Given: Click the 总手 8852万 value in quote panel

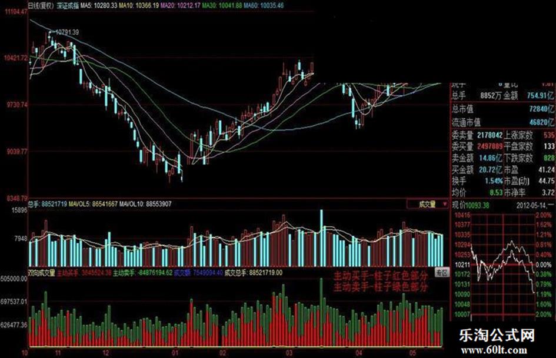Looking at the screenshot, I should pyautogui.click(x=477, y=95).
